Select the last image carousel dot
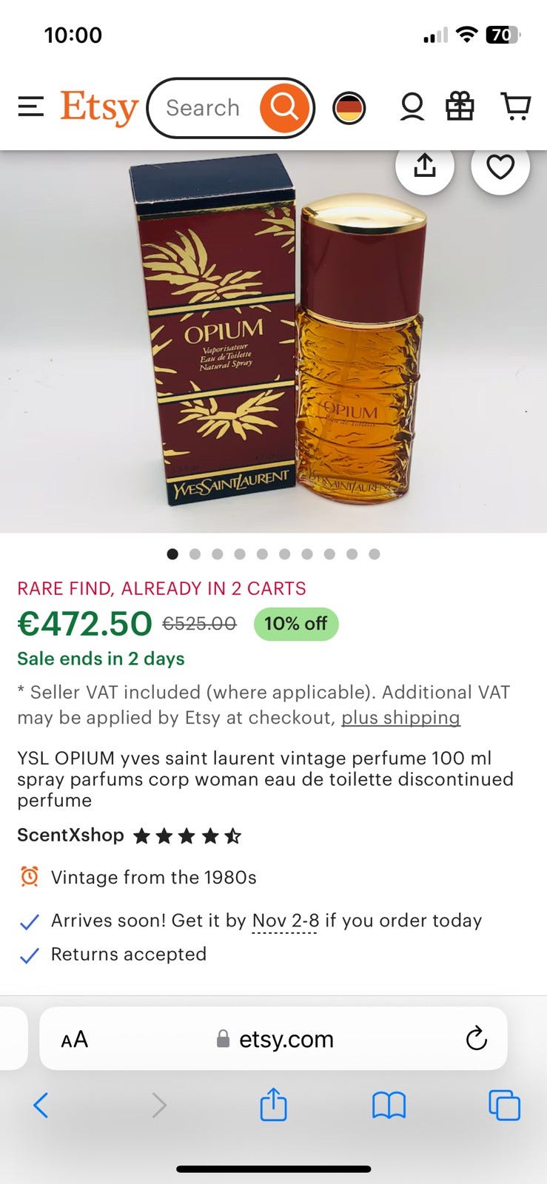547x1184 pixels. coord(375,554)
